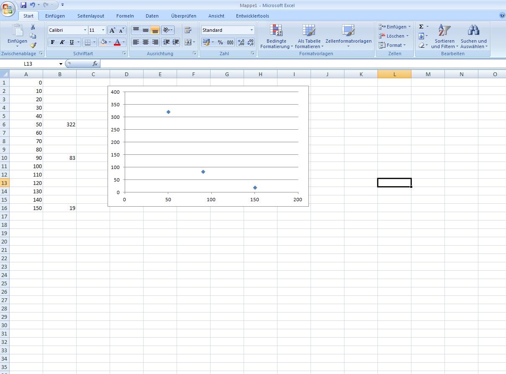Click the Cut scissors icon
Image resolution: width=506 pixels, height=374 pixels.
(33, 27)
